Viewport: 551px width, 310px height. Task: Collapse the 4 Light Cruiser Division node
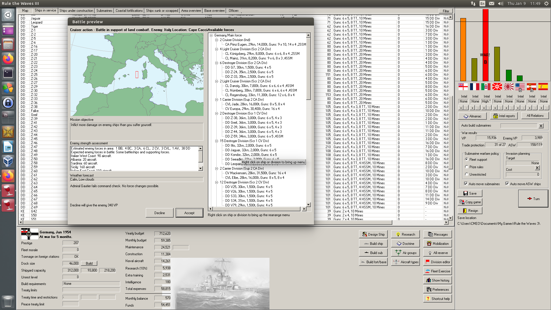coord(217,49)
